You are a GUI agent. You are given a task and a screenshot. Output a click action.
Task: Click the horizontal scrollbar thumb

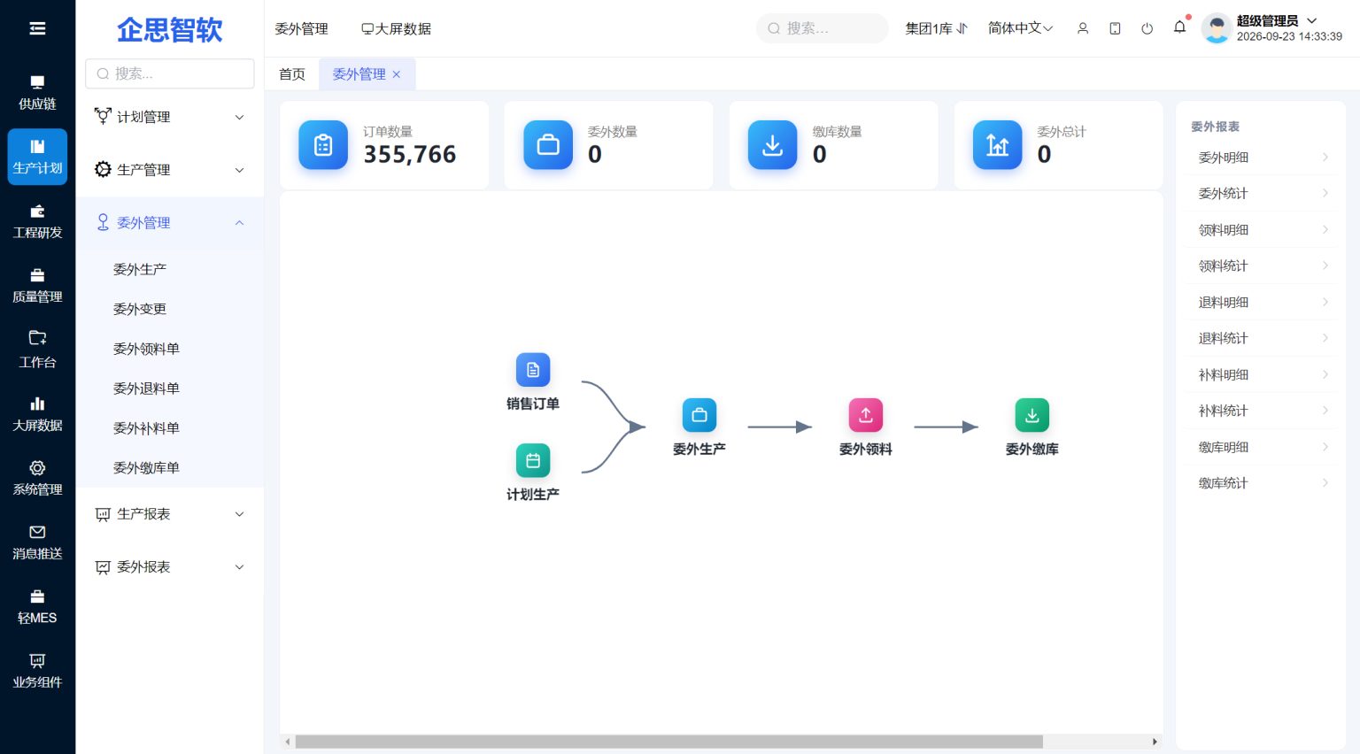click(x=668, y=742)
